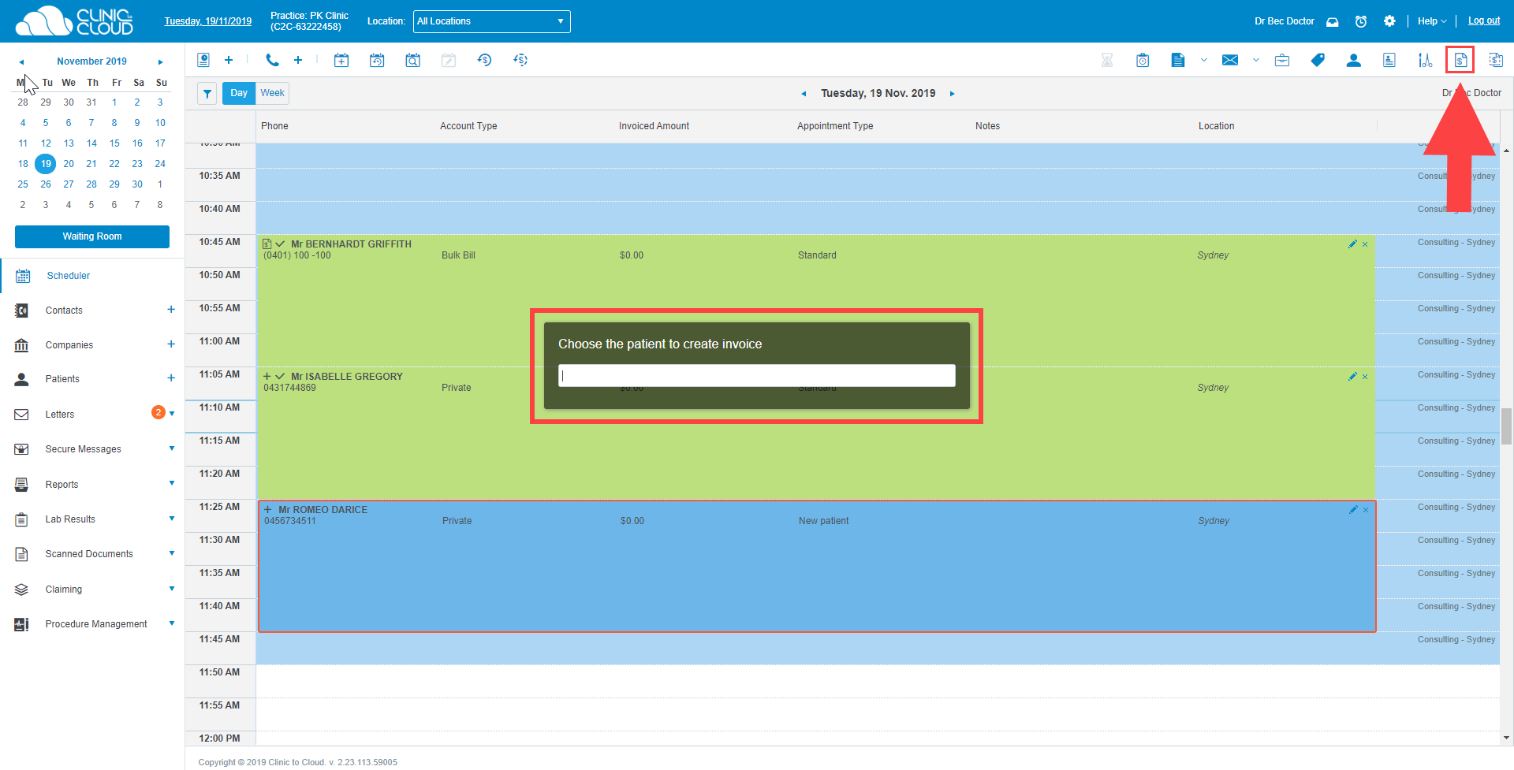This screenshot has height=770, width=1514.
Task: Click the person silhouette icon in the toolbar
Action: click(1354, 60)
